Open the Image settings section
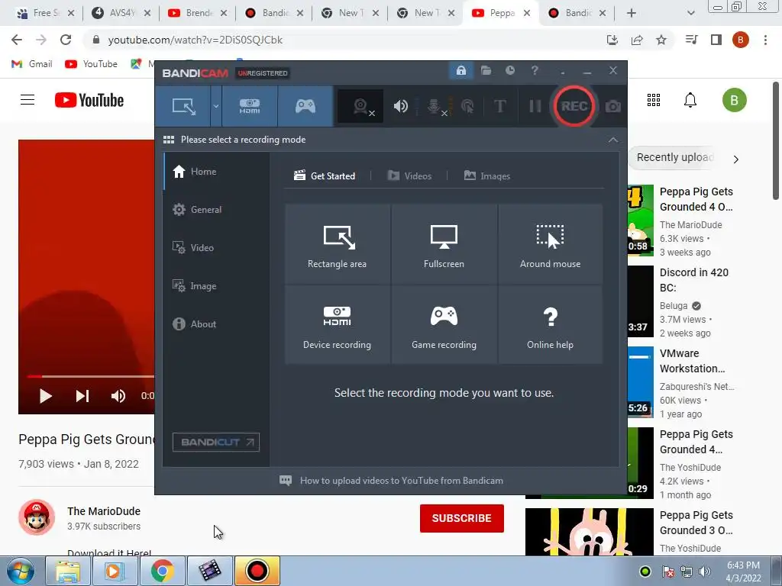Viewport: 782px width, 586px height. [x=215, y=286]
